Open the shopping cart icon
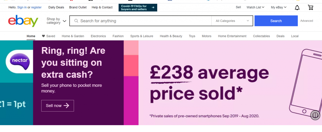The height and width of the screenshot is (132, 322). (310, 8)
